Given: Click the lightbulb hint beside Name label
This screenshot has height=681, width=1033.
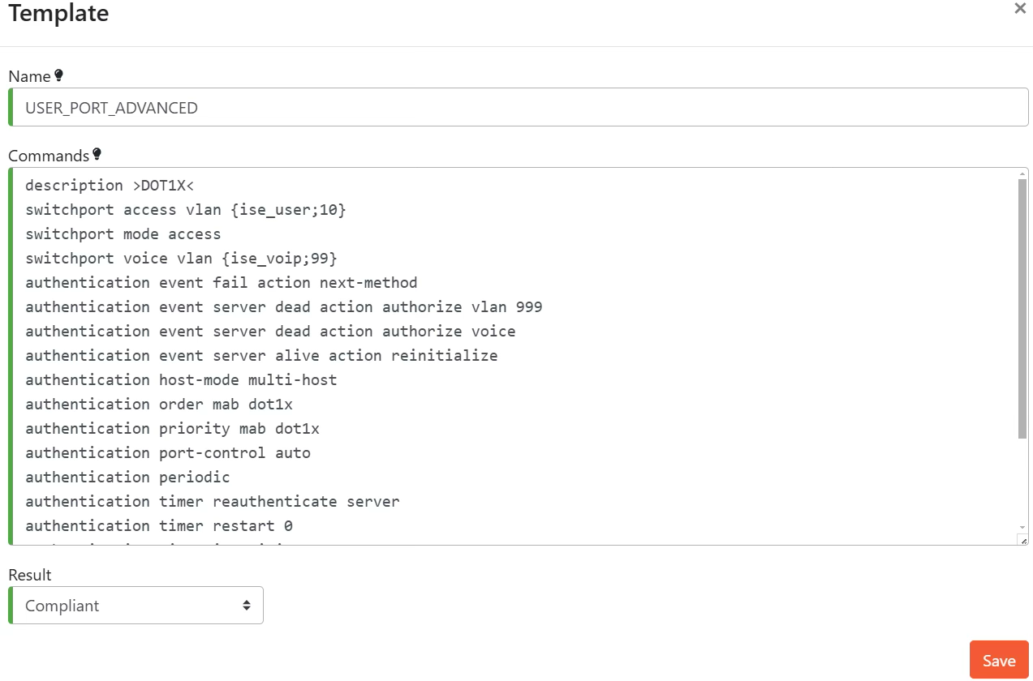Looking at the screenshot, I should [58, 75].
